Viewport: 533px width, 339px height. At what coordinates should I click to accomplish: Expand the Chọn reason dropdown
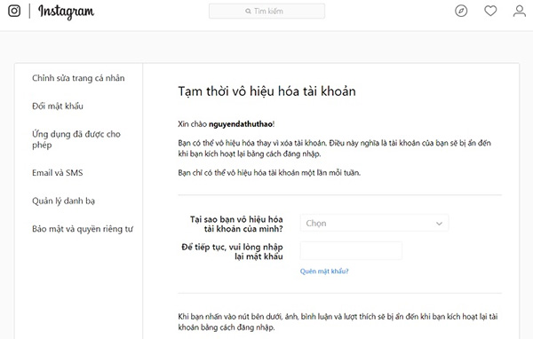point(374,223)
